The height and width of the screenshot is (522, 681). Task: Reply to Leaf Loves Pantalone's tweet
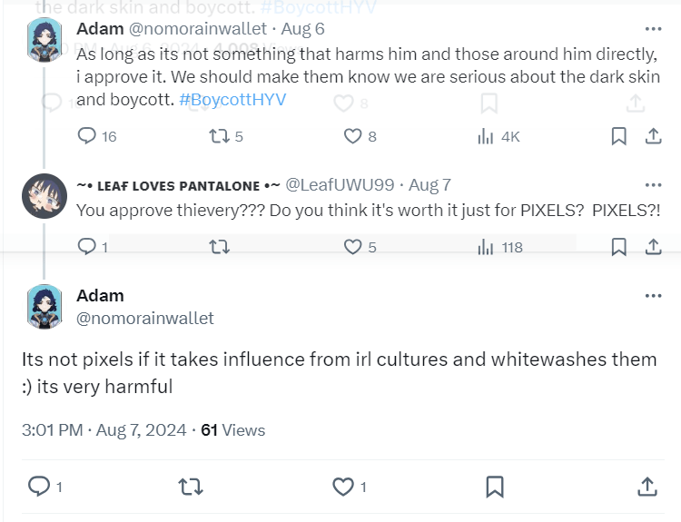coord(87,246)
